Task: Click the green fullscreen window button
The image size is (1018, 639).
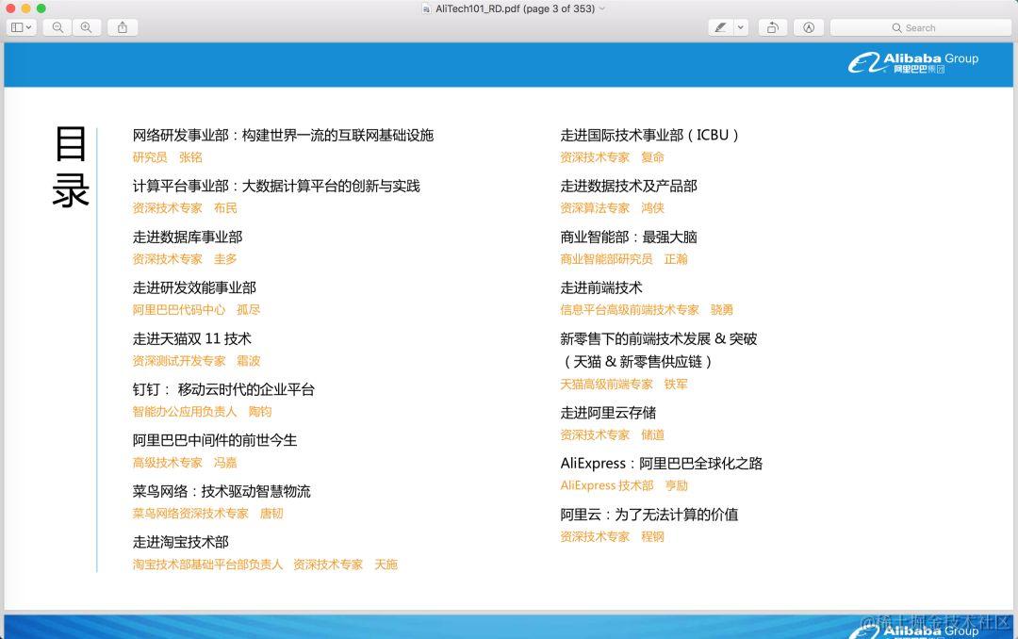Action: point(41,8)
